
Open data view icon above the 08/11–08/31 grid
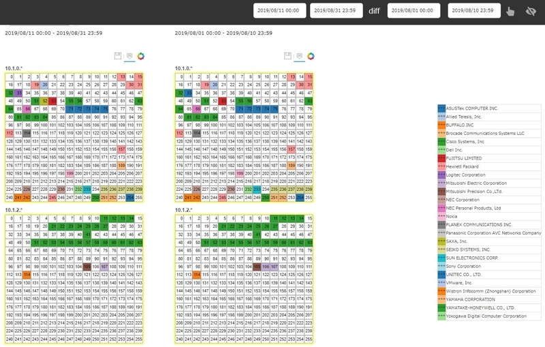129,56
